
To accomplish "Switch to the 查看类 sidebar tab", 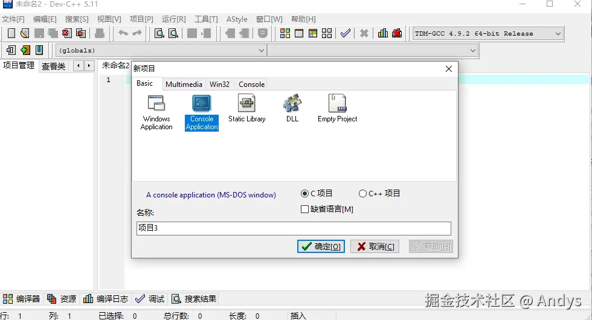I will coord(53,66).
